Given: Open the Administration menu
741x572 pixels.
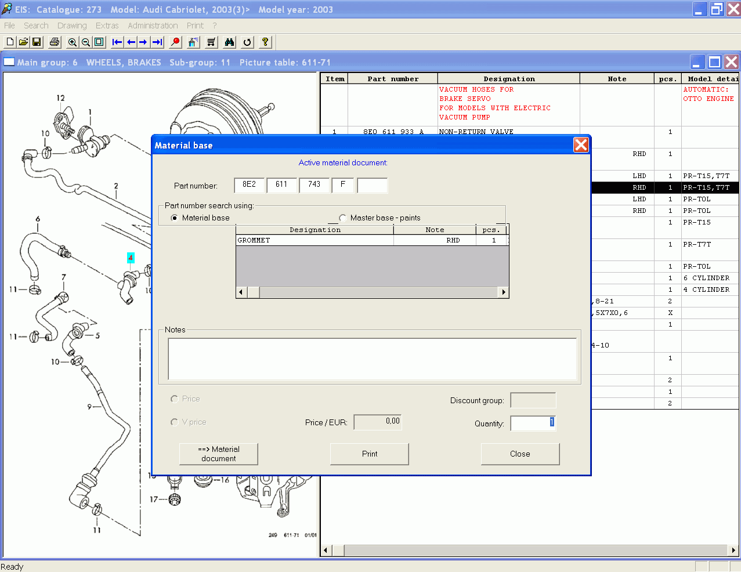Looking at the screenshot, I should (x=153, y=26).
